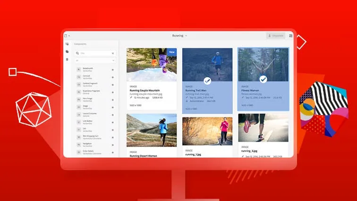This screenshot has height=201, width=357.
Task: Open the view switcher grid icon
Action: [291, 35]
